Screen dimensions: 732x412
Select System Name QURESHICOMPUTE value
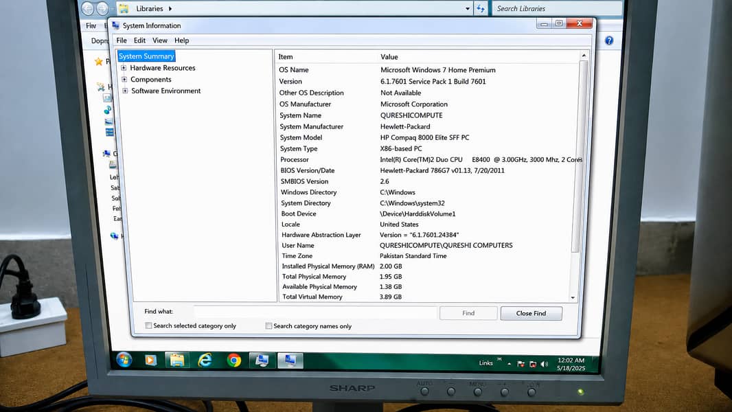(x=411, y=115)
